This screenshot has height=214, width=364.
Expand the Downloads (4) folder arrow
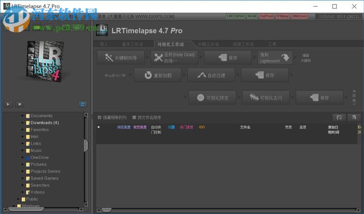coord(22,123)
